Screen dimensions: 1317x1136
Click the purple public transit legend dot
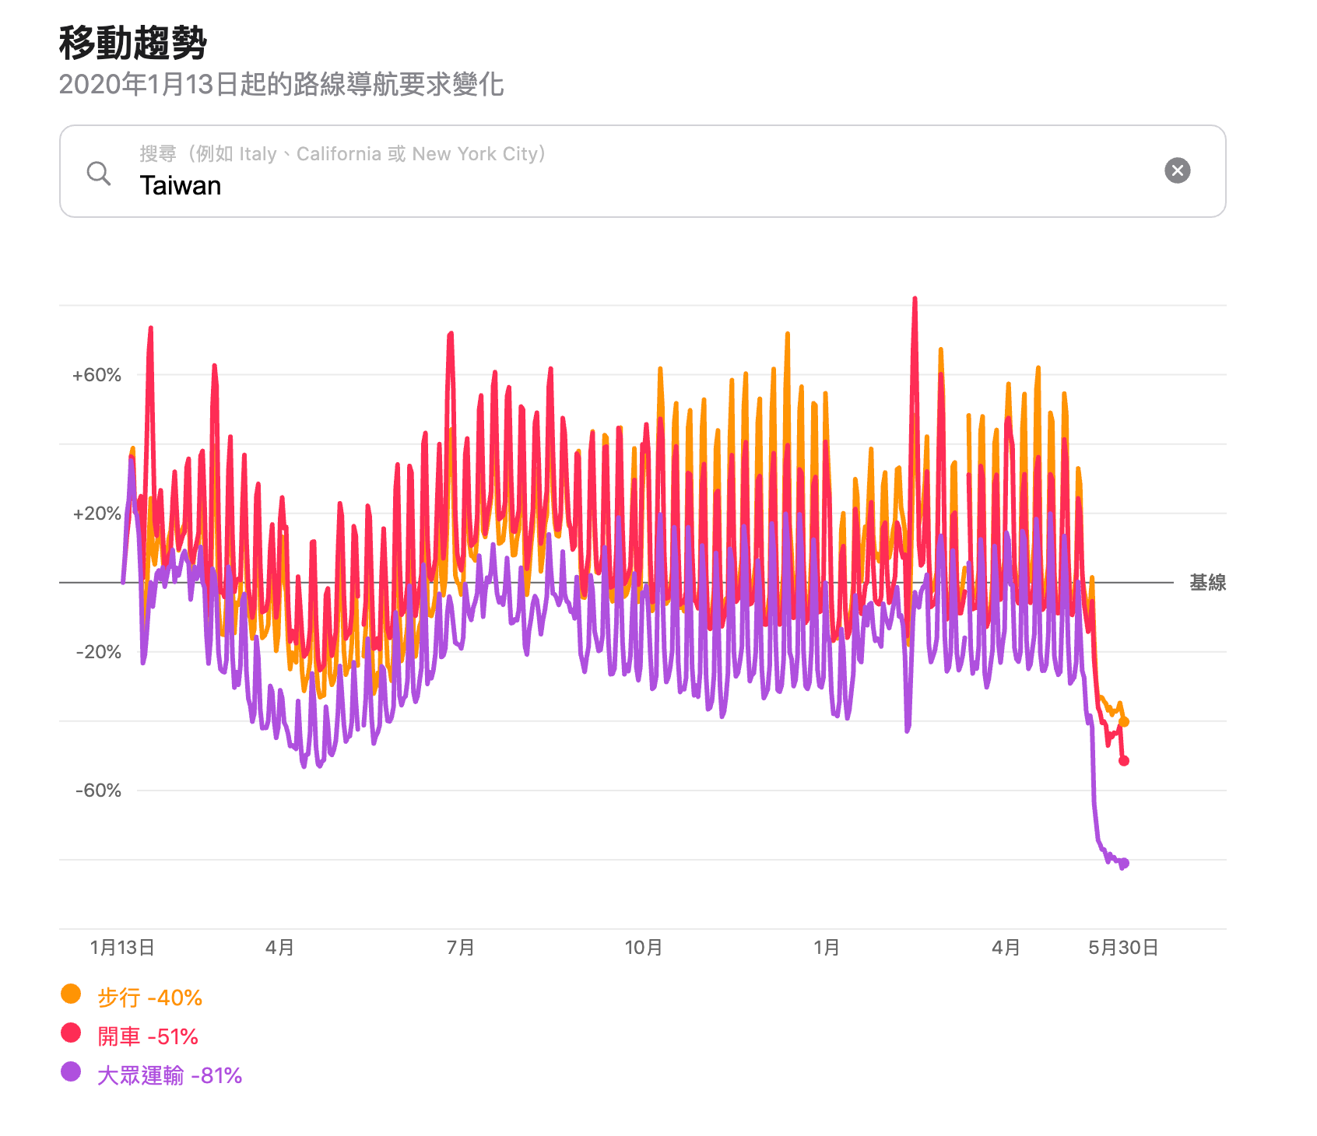point(71,1072)
